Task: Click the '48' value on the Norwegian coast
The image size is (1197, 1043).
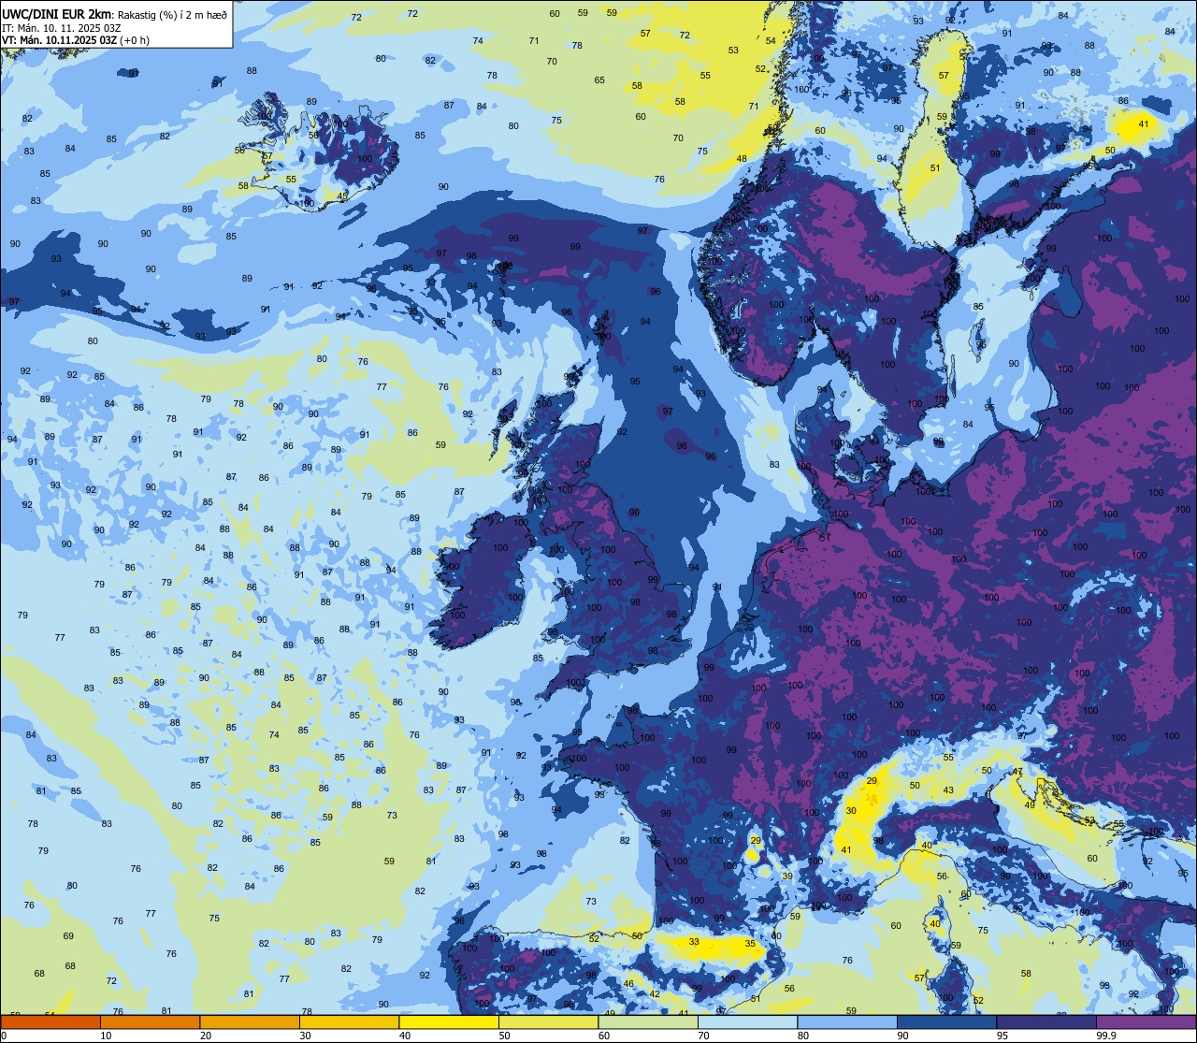Action: pyautogui.click(x=742, y=158)
